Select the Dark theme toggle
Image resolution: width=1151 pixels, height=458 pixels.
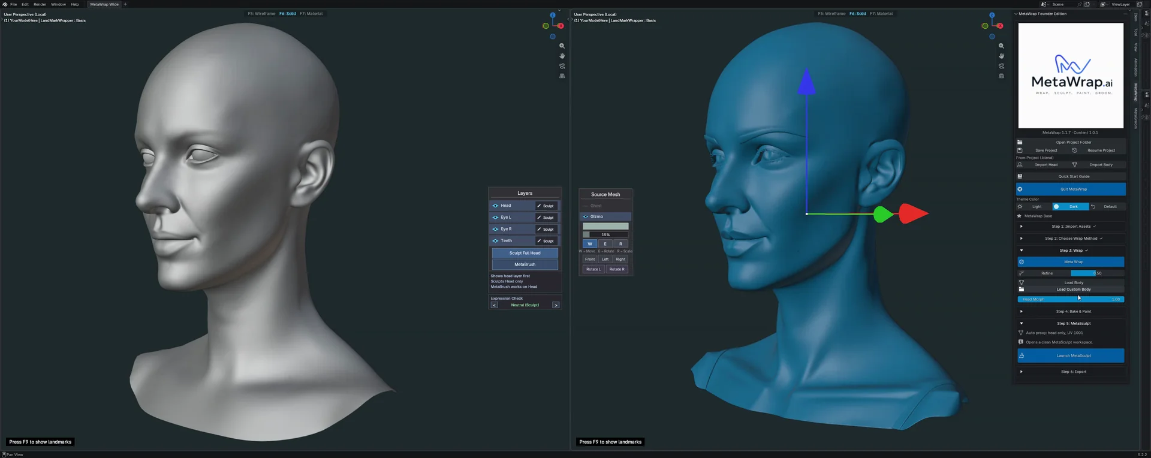point(1071,206)
